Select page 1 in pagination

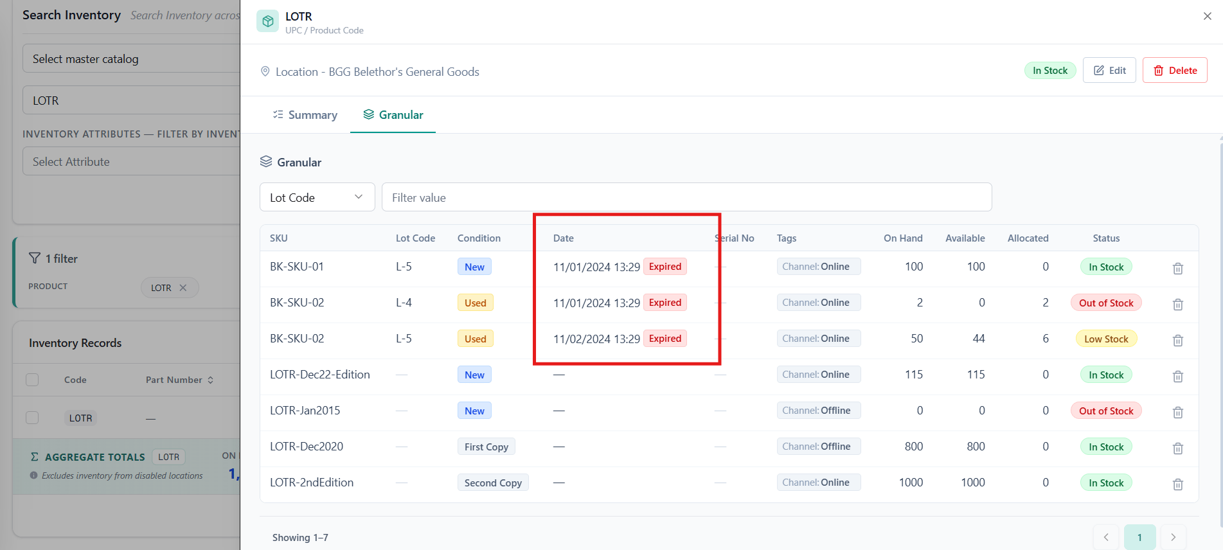point(1139,537)
